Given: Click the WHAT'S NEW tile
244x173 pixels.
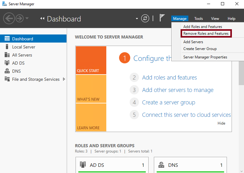Looking at the screenshot, I should point(91,89).
